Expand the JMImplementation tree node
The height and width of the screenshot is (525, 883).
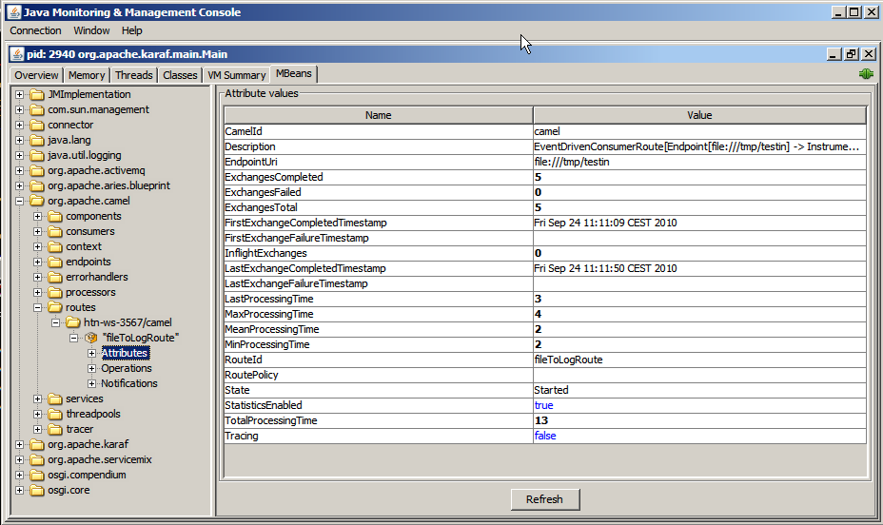coord(19,94)
